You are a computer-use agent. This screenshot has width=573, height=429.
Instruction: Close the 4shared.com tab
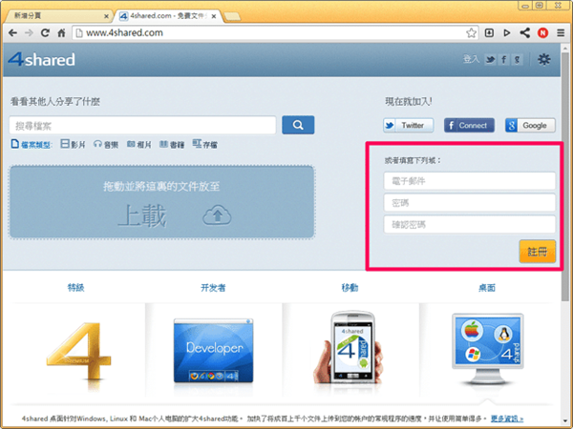(x=214, y=16)
